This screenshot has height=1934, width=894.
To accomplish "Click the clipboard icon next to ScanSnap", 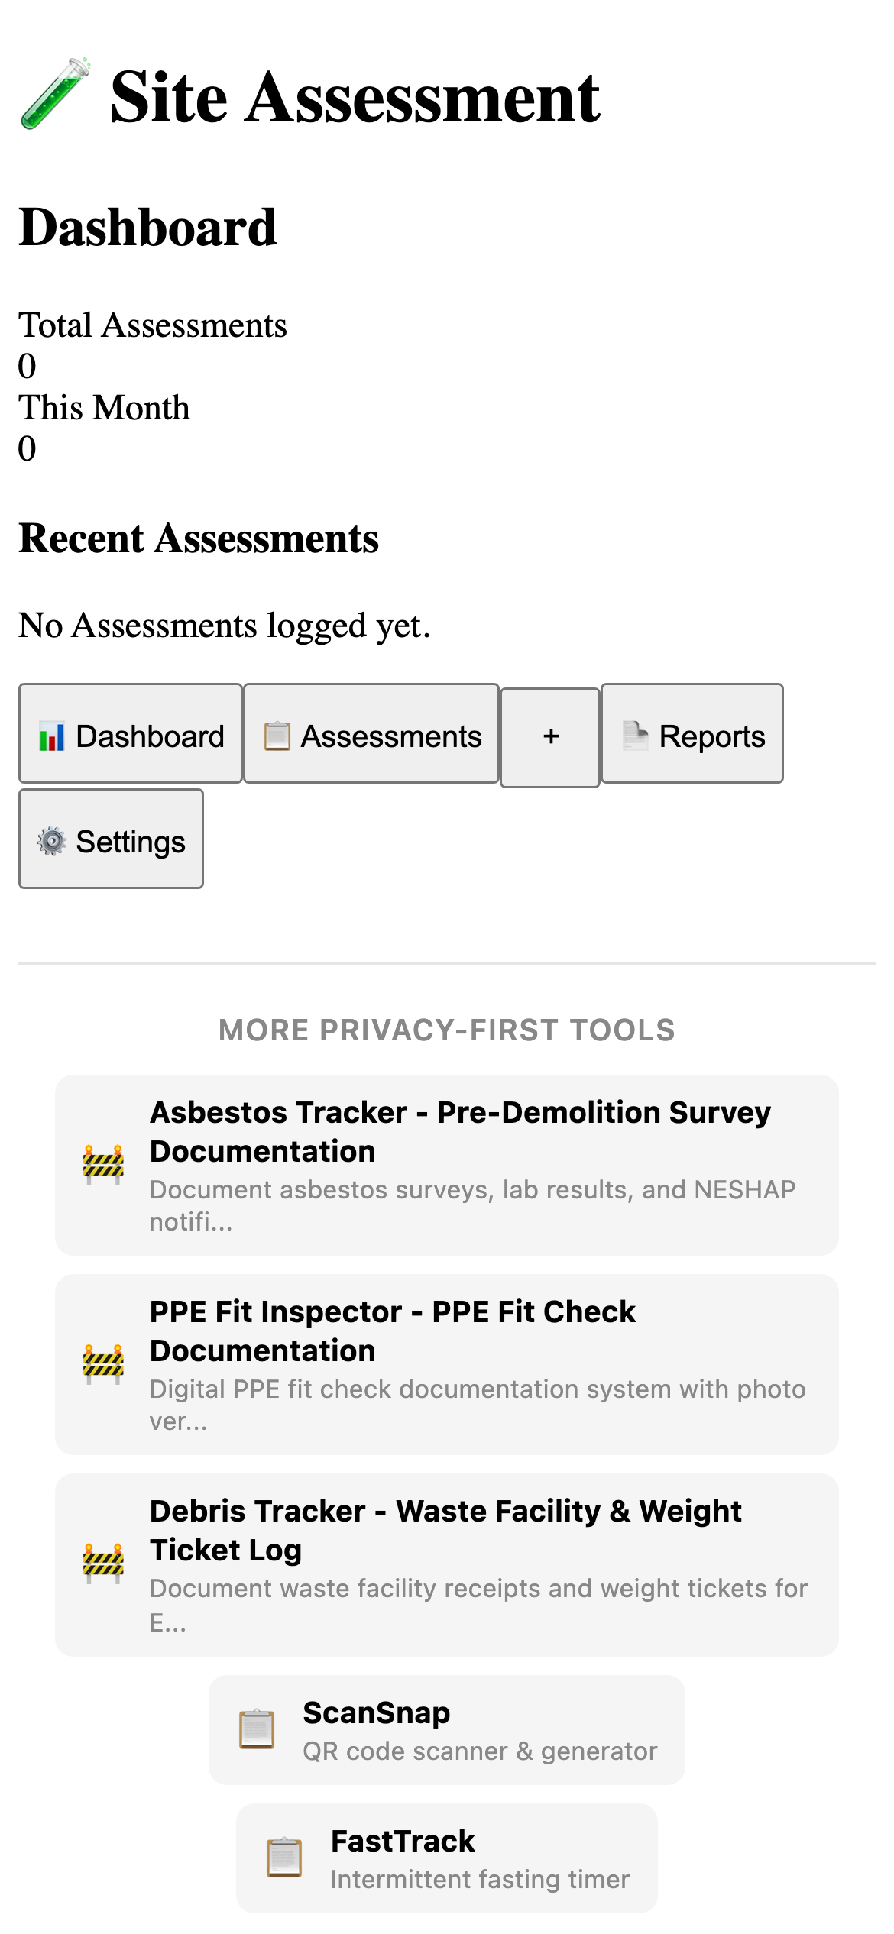I will coord(257,1729).
